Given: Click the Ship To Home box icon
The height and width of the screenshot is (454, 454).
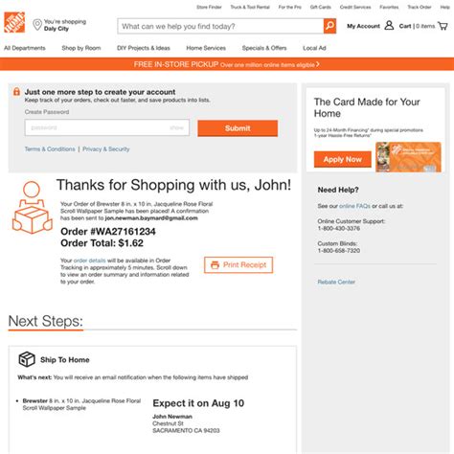Looking at the screenshot, I should [x=27, y=359].
